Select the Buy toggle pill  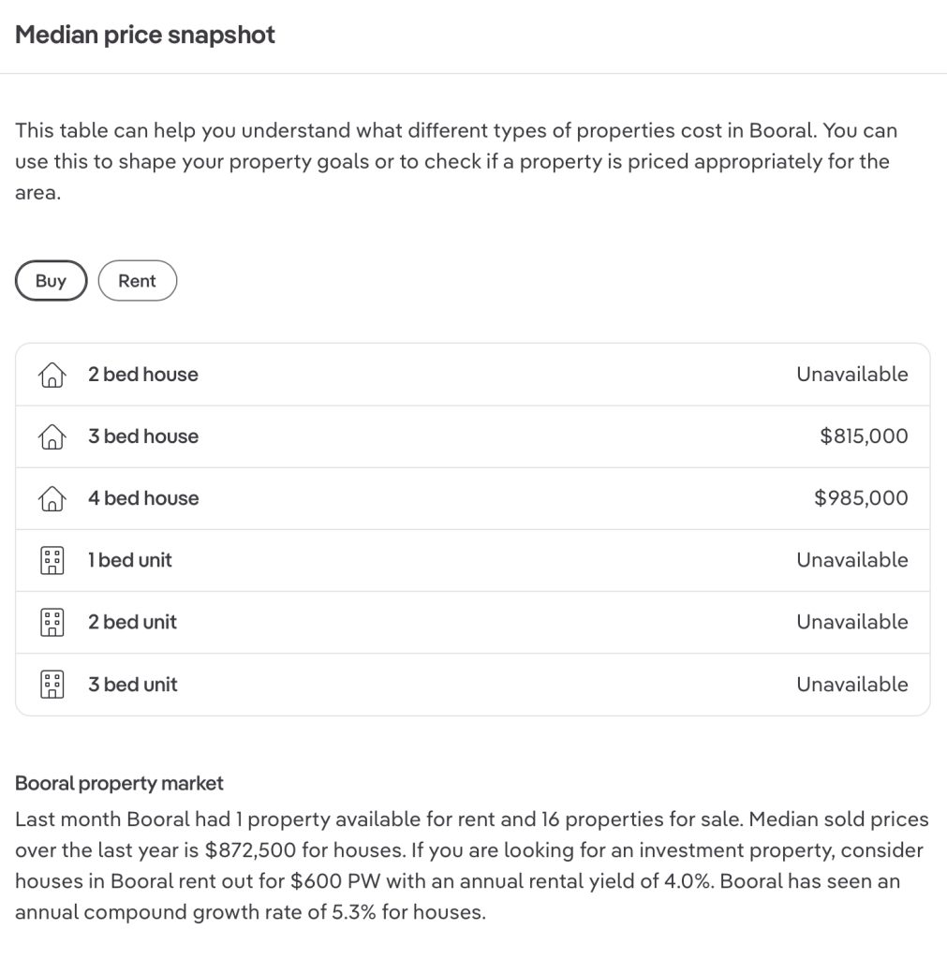point(51,281)
